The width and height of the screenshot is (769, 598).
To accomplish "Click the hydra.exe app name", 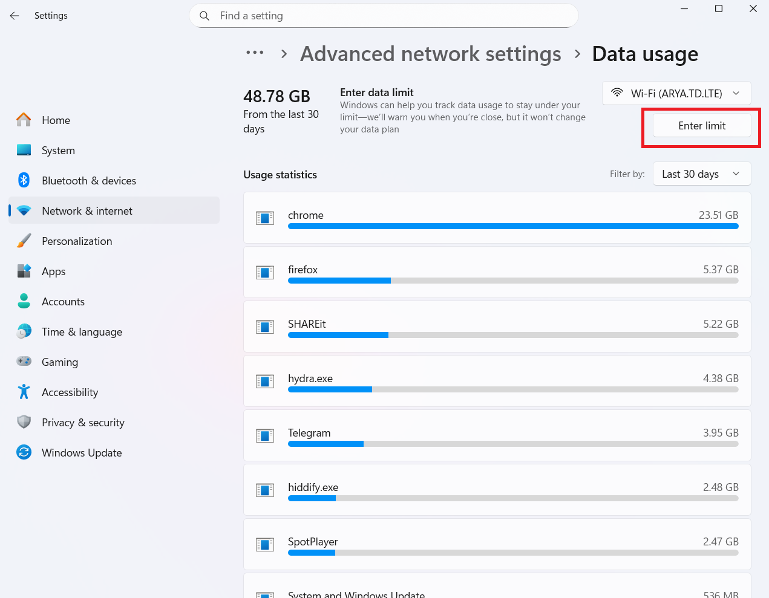I will pos(310,379).
